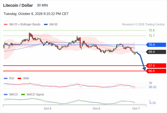Click the Oct 7 date axis label
Image resolution: width=167 pixels, height=113 pixels.
coord(136,108)
